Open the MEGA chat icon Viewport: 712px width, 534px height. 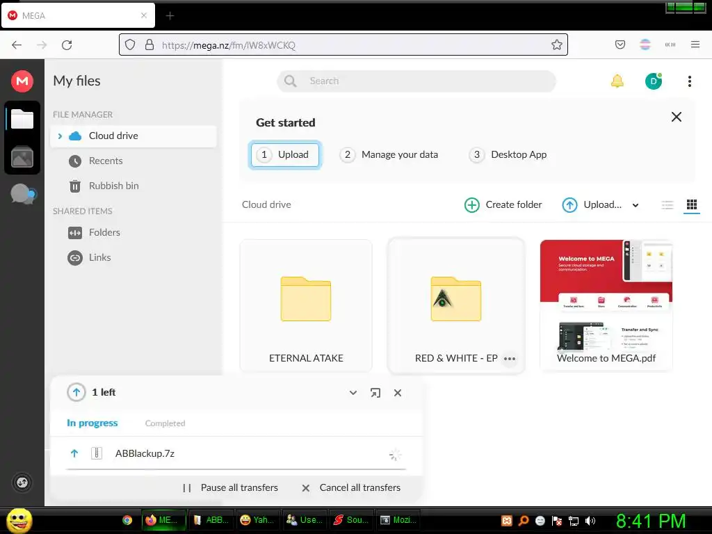click(22, 194)
